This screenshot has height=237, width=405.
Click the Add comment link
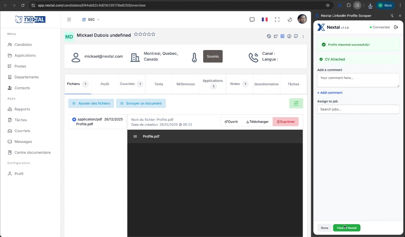pos(330,93)
